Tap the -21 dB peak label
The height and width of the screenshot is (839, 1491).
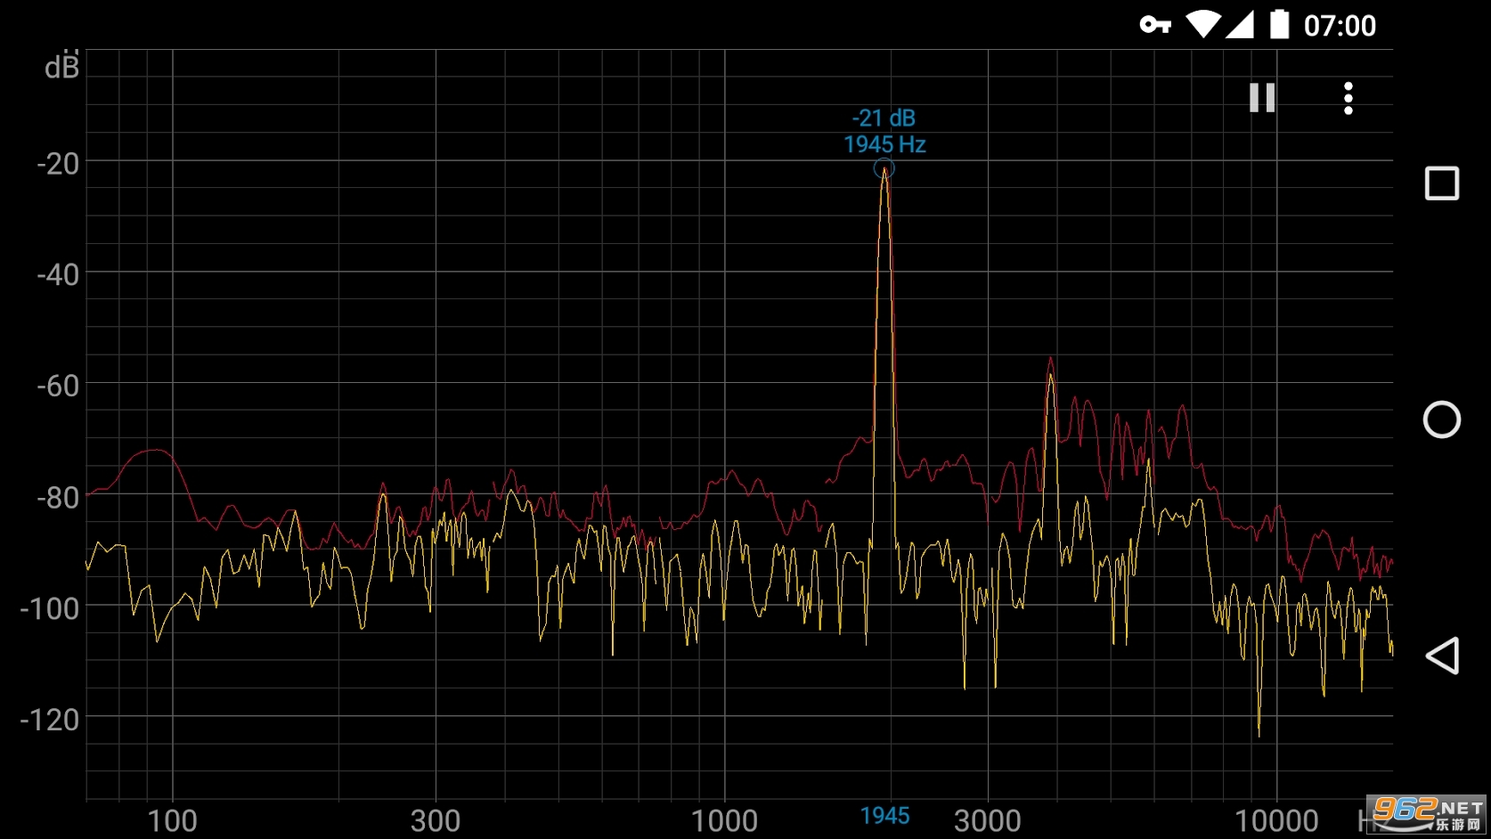pyautogui.click(x=884, y=118)
